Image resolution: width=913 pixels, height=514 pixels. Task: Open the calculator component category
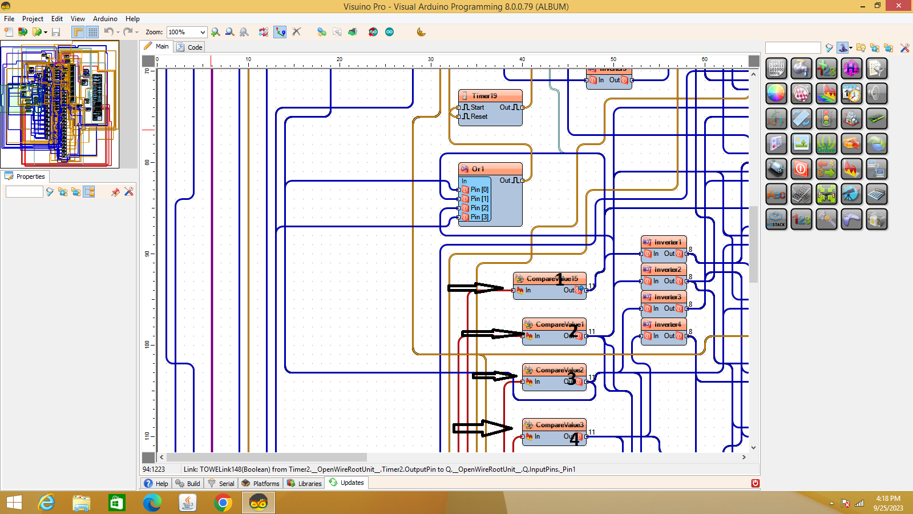pos(876,194)
